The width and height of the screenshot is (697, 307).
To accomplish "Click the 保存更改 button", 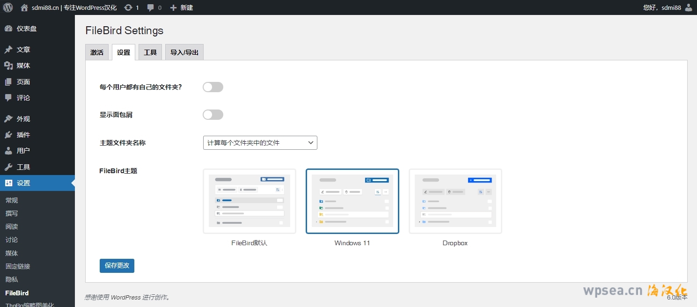I will pos(117,265).
